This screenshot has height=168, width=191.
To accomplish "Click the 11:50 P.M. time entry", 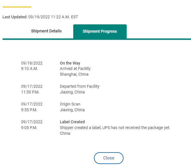I will (x=30, y=92).
